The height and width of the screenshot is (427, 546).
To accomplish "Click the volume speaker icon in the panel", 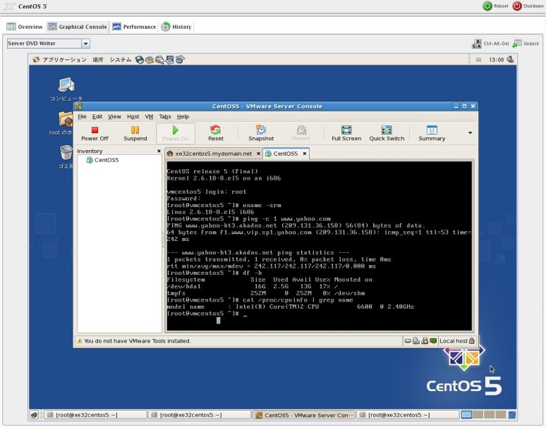I will (510, 59).
